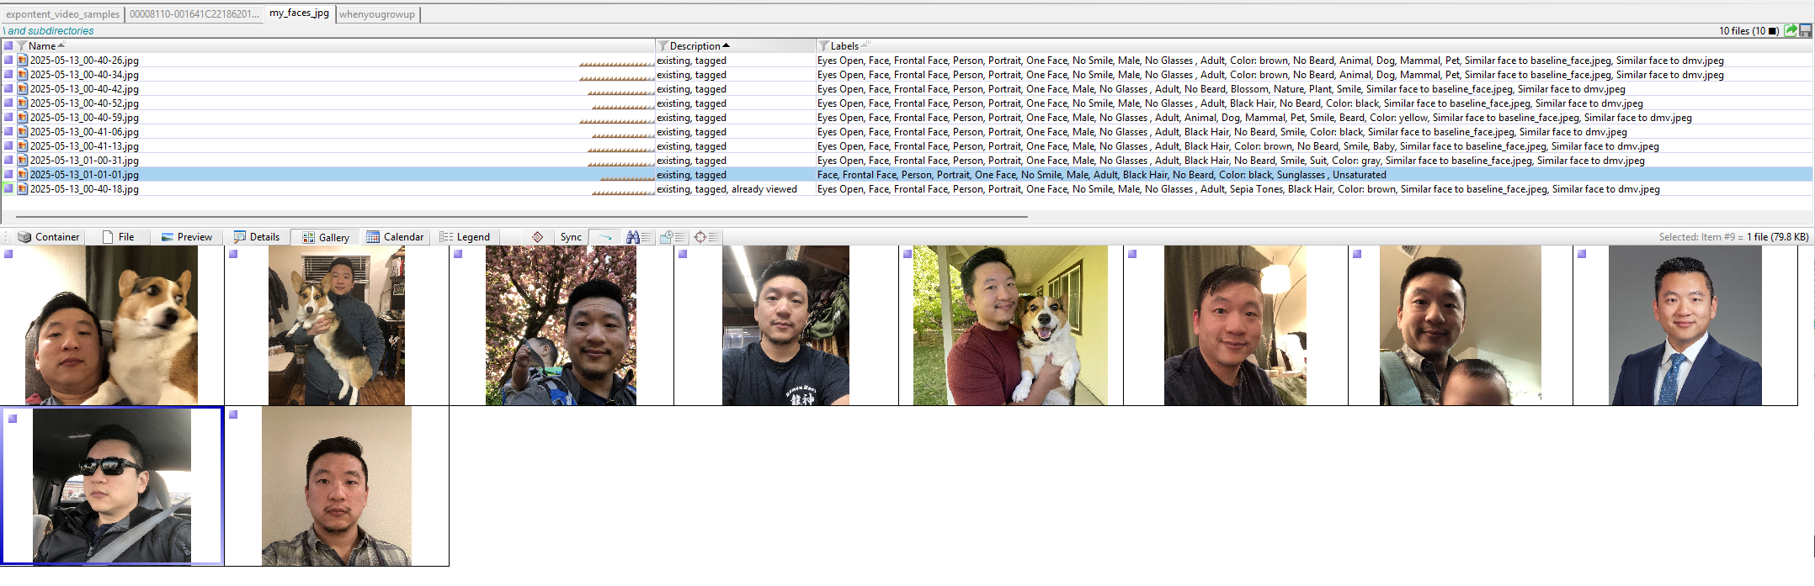Click the red diamond icon beside Sync
This screenshot has height=586, width=1815.
point(537,237)
